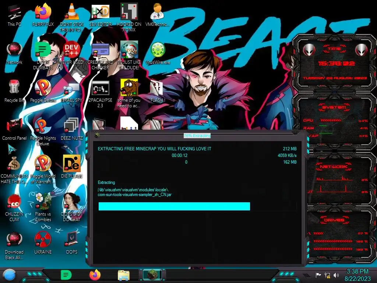Click the elapsed time 00:00:12
This screenshot has height=283, width=377.
(x=179, y=156)
